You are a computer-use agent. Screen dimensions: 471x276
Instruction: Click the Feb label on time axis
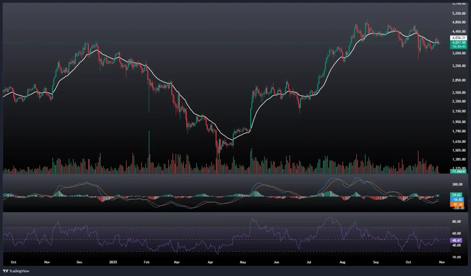click(146, 261)
